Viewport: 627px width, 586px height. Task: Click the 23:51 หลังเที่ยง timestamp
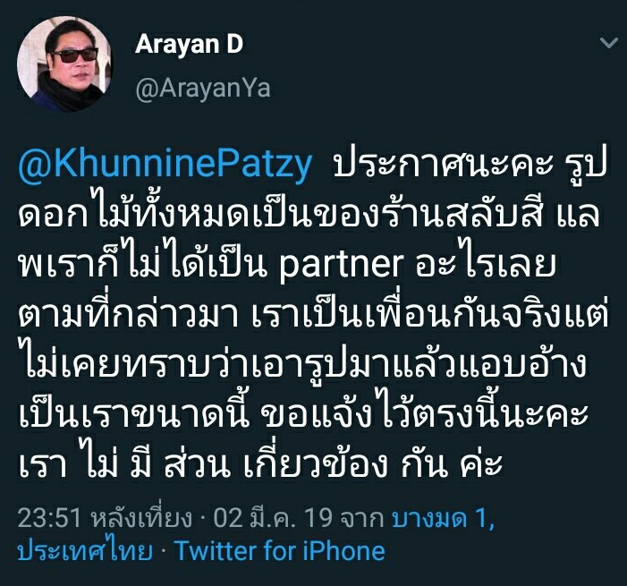pyautogui.click(x=106, y=518)
